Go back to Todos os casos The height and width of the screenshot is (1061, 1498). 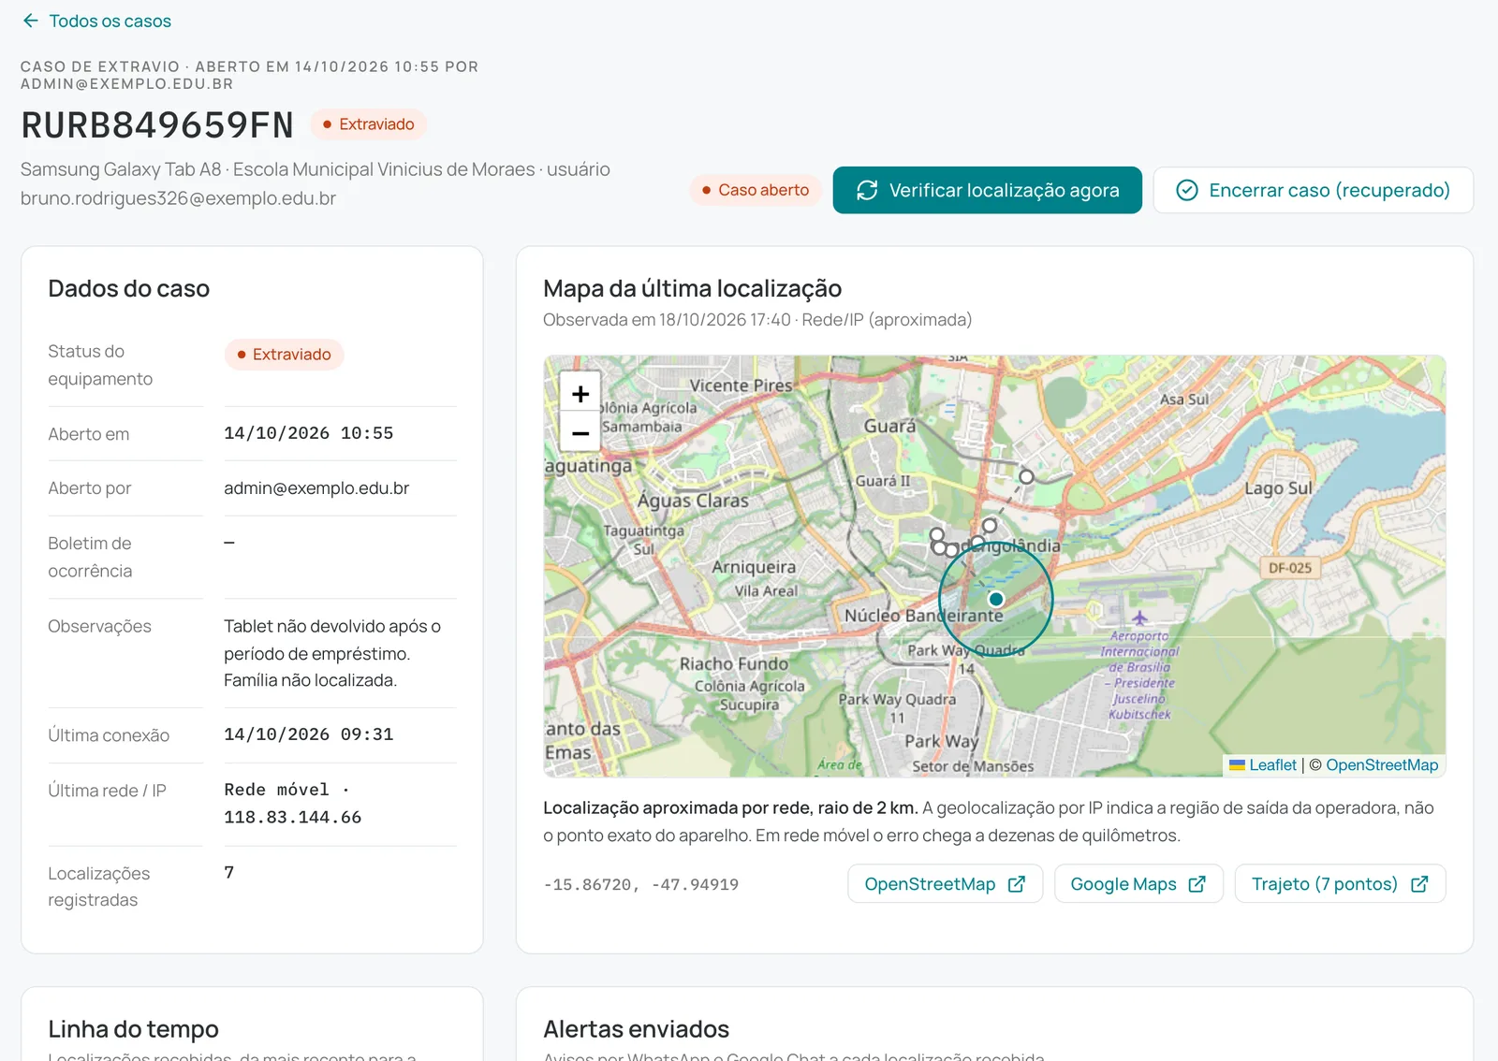[96, 21]
